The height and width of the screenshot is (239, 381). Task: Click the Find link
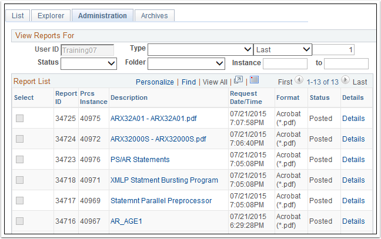pyautogui.click(x=189, y=82)
